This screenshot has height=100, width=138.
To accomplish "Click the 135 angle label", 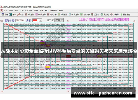I will point(2,21).
